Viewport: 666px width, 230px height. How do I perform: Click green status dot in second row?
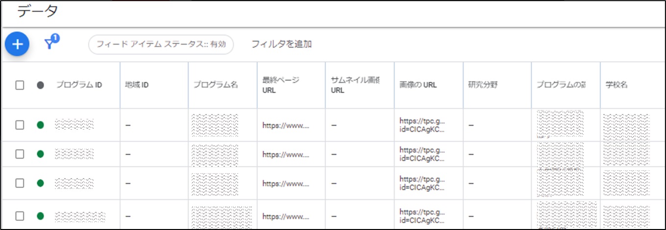[40, 154]
